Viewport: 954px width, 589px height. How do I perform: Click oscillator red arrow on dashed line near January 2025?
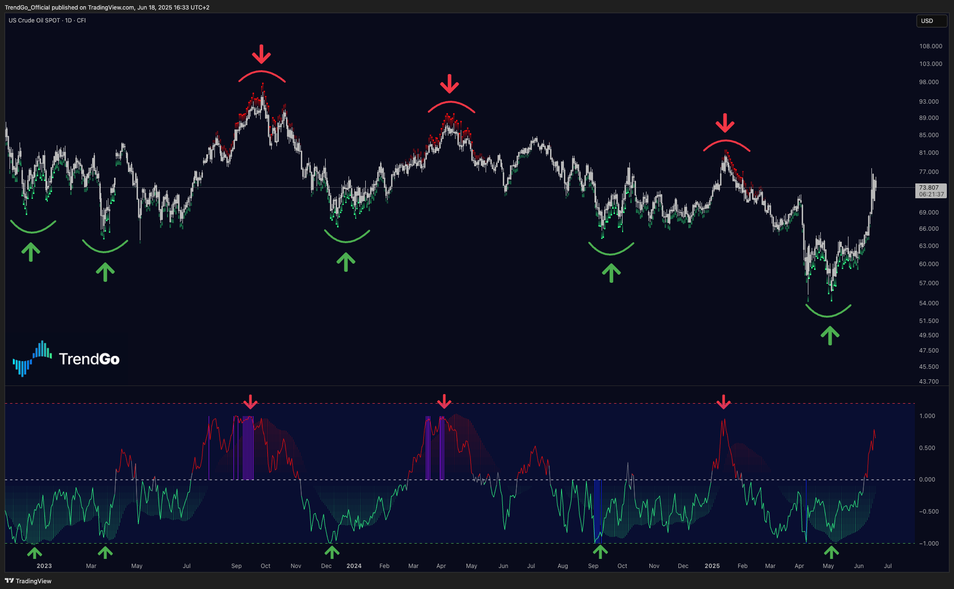pyautogui.click(x=724, y=402)
